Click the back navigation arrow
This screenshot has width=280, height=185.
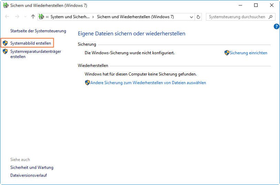(7, 17)
